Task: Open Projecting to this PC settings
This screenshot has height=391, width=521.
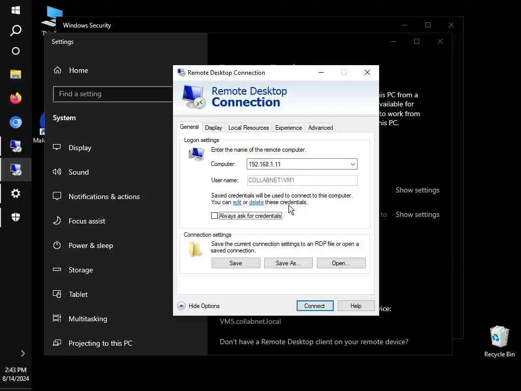Action: 100,343
